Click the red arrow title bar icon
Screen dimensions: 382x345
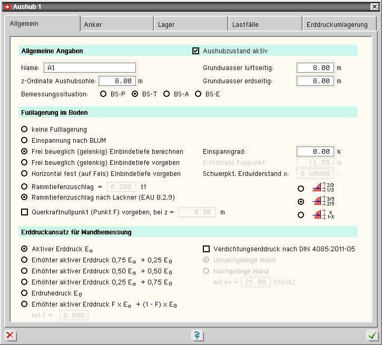click(x=7, y=6)
